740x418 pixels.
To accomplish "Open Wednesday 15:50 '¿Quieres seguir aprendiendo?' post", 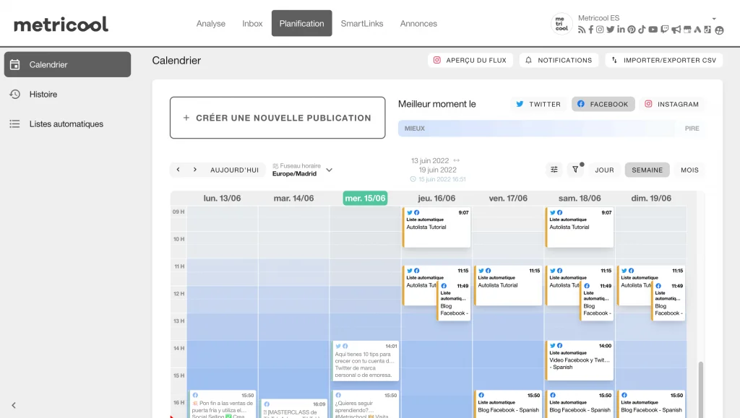I will point(365,404).
